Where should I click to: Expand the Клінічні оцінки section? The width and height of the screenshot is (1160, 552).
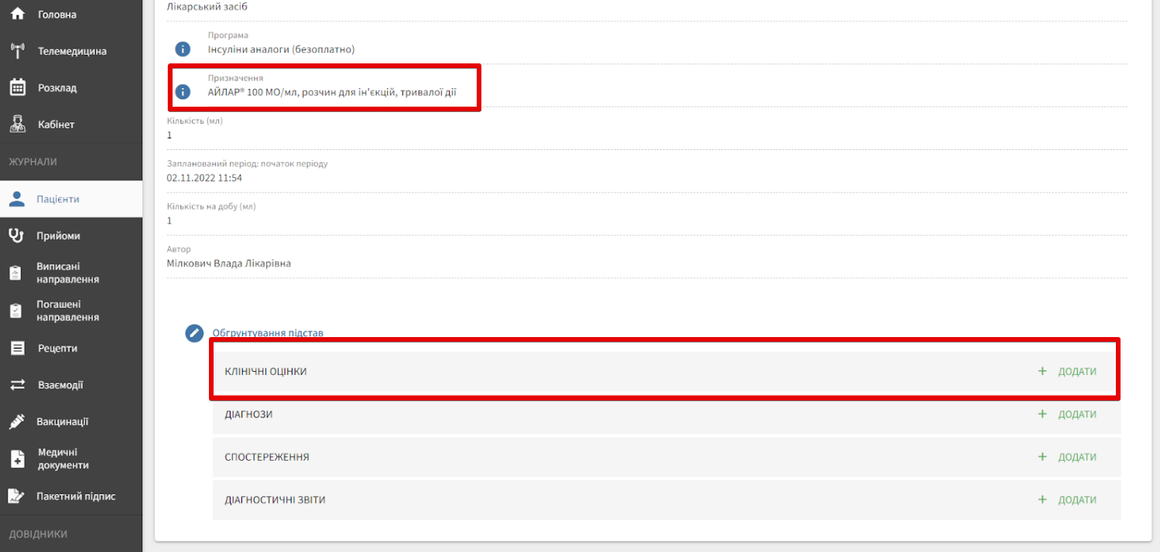265,372
